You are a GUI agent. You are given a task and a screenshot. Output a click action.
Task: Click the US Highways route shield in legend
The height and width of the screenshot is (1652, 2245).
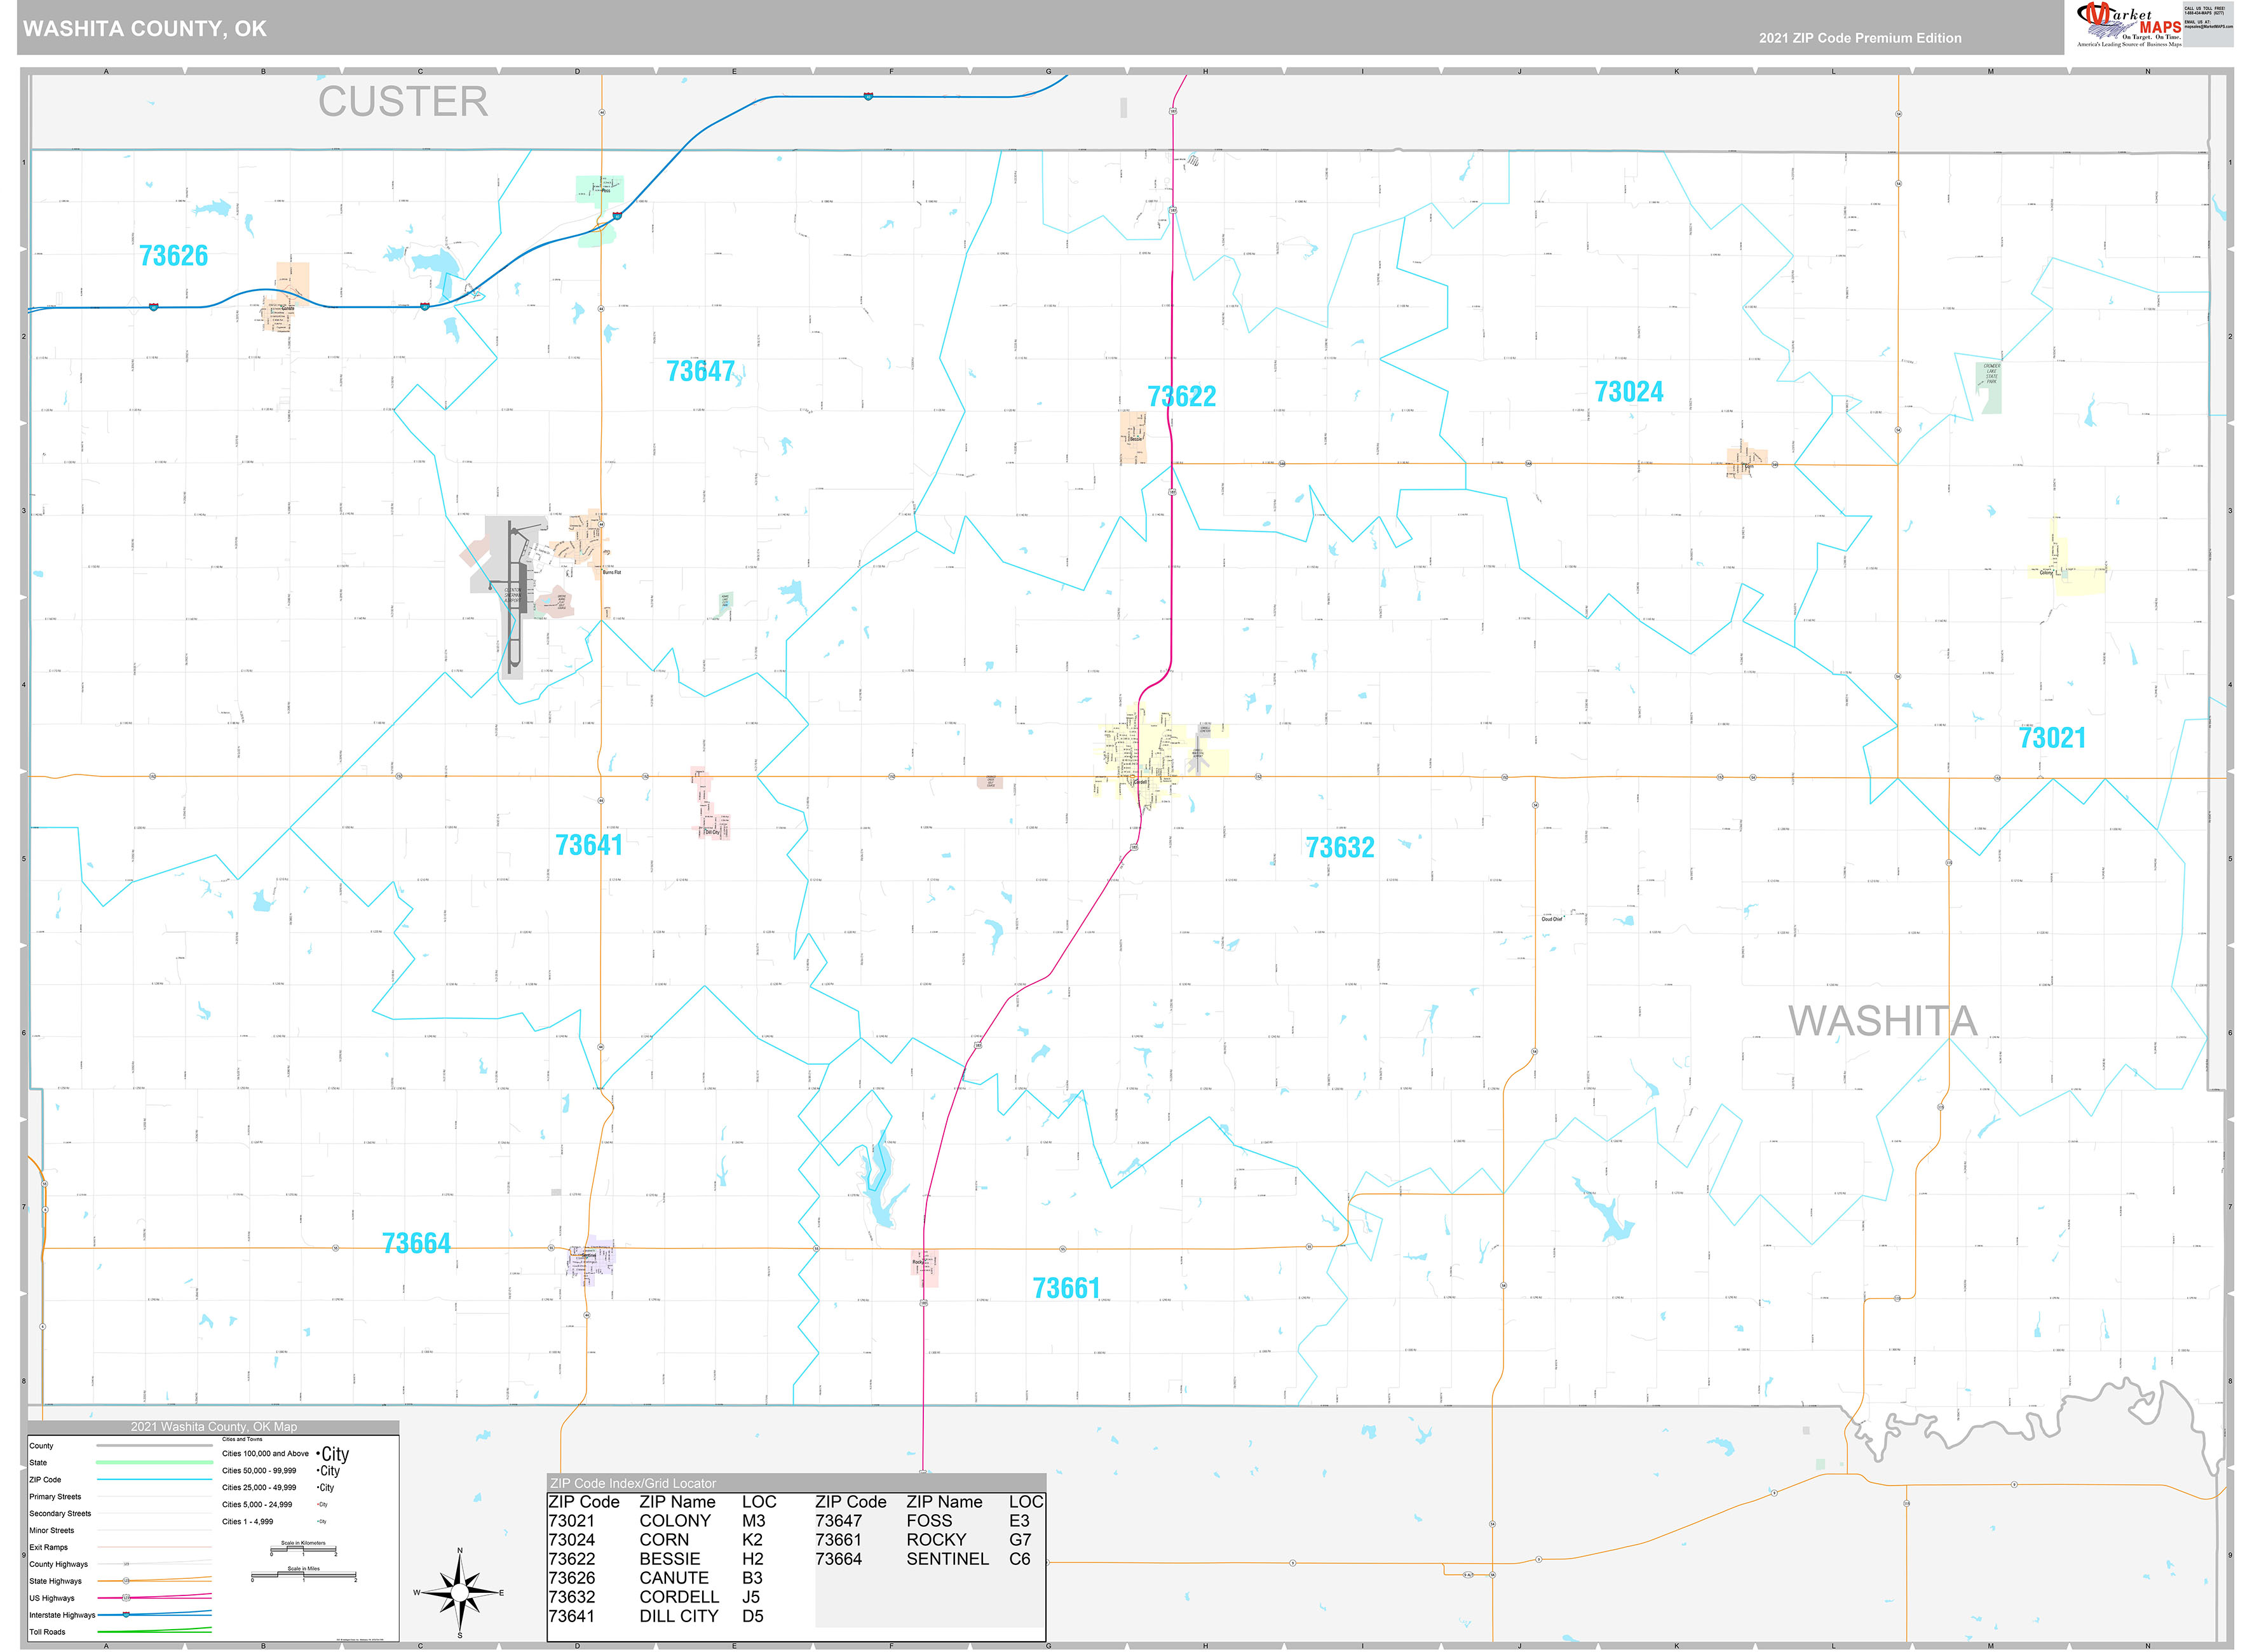point(126,1597)
